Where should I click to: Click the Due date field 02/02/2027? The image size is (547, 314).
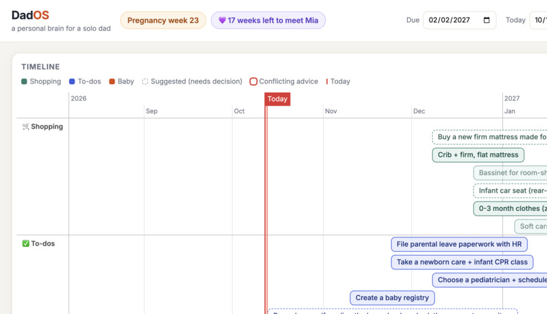click(x=459, y=20)
